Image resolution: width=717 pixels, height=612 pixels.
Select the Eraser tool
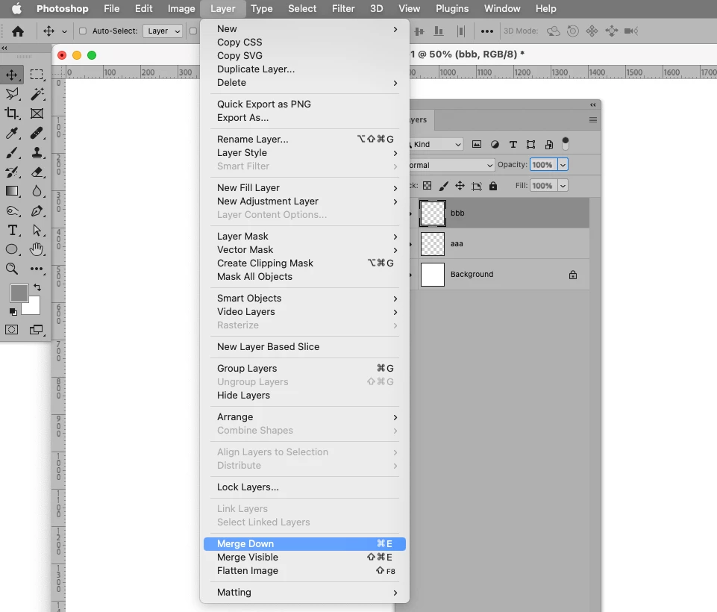point(37,172)
